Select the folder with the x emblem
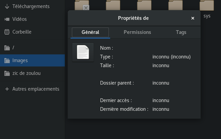The height and width of the screenshot is (139, 221). click(x=82, y=5)
